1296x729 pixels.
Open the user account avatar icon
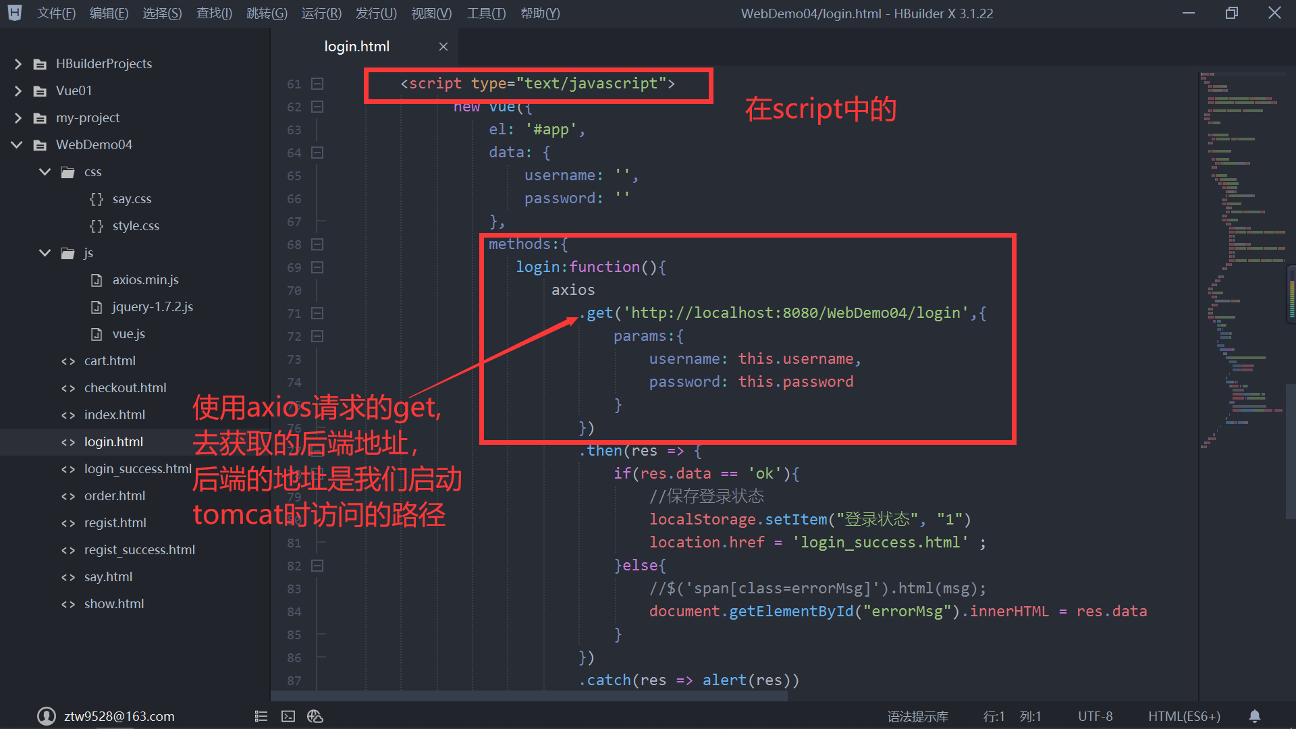pos(47,715)
